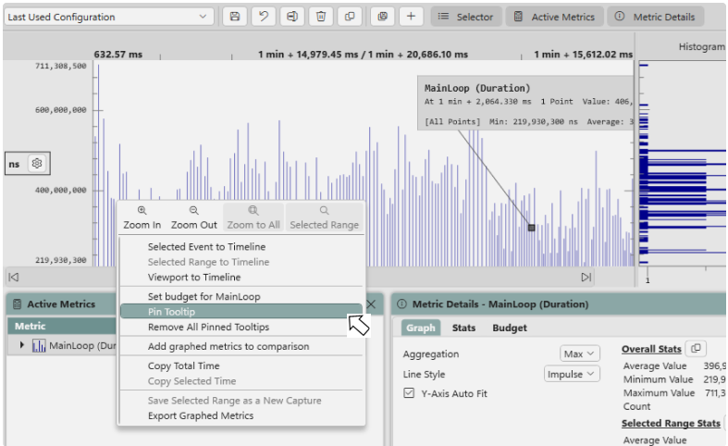
Task: Choose Selected Event to Timeline
Action: (x=241, y=247)
